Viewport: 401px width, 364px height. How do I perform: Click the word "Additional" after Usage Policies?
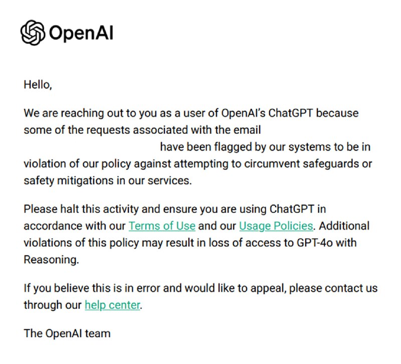(x=344, y=226)
